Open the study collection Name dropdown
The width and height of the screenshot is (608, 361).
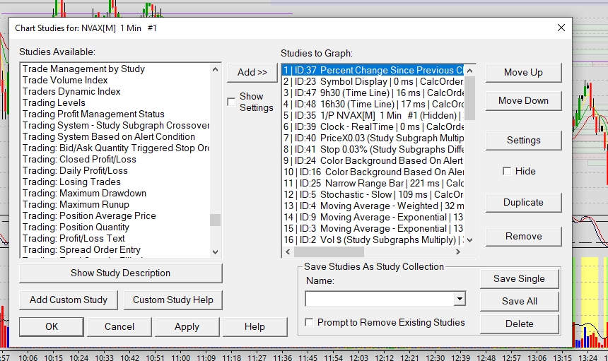click(460, 299)
